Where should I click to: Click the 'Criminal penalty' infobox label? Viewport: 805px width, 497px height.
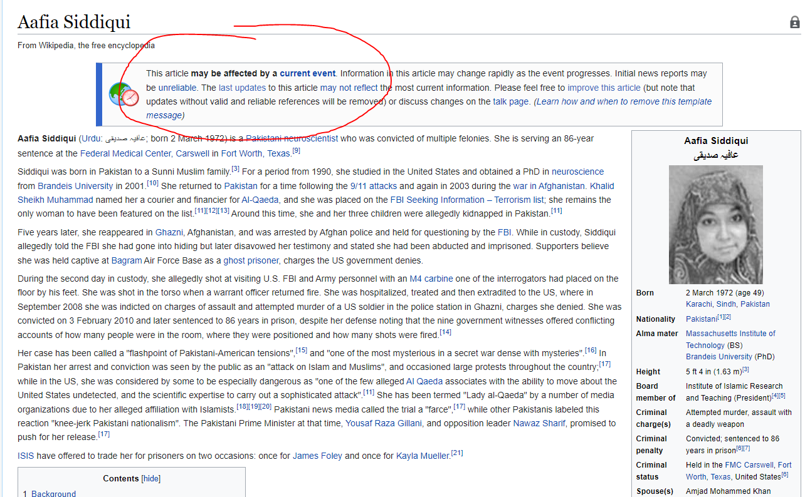[x=652, y=444]
